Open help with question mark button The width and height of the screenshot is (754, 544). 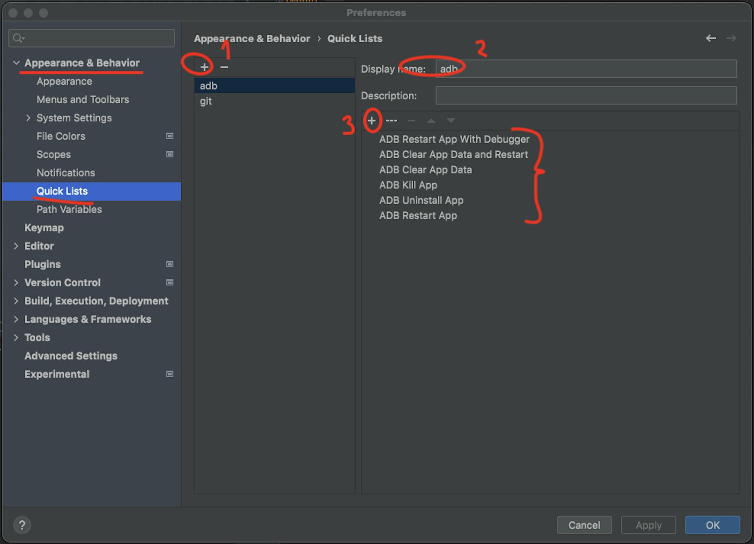click(22, 525)
